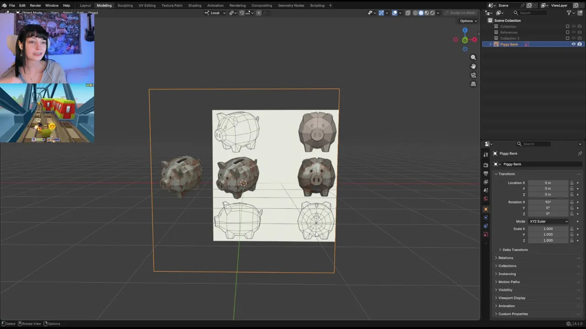This screenshot has width=586, height=329.
Task: Open the View Layer properties tab
Action: point(486,182)
